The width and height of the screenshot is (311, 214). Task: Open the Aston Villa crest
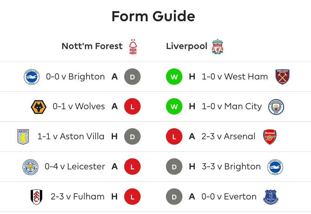tap(23, 137)
